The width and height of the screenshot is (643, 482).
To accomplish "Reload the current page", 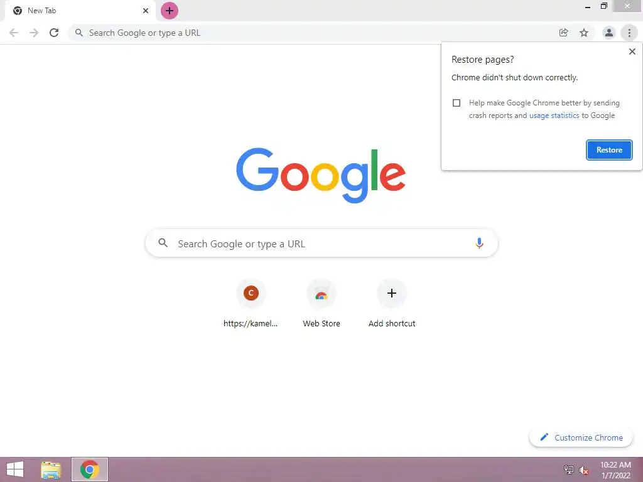I will 54,33.
